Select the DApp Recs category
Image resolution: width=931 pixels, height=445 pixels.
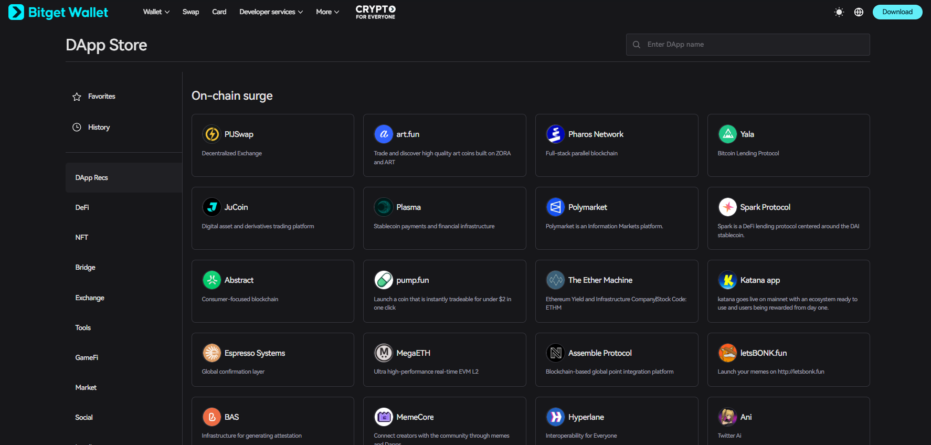(124, 177)
